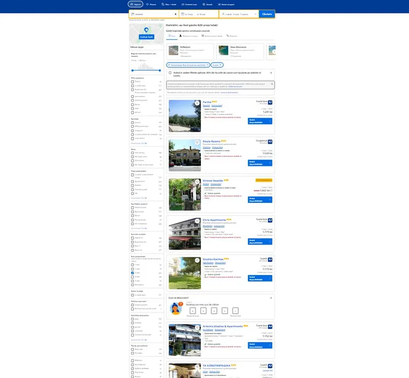This screenshot has height=378, width=409.
Task: Click the Arată pe hartă button
Action: point(146,37)
